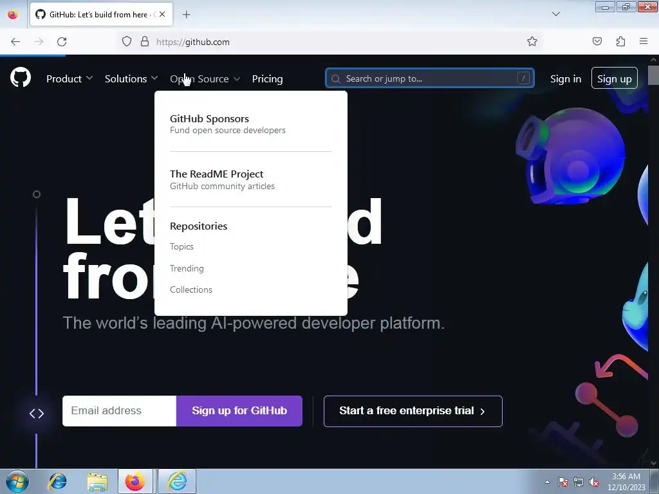659x494 pixels.
Task: Expand the Product menu
Action: (x=70, y=78)
